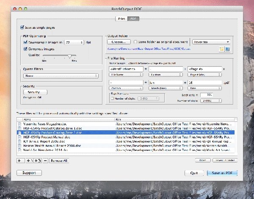Click the output folder path link
Image resolution: width=254 pixels, height=199 pixels.
pyautogui.click(x=149, y=49)
